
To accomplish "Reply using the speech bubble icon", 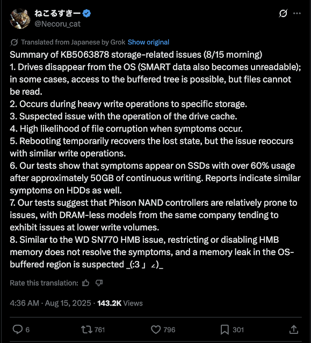I will tap(18, 329).
